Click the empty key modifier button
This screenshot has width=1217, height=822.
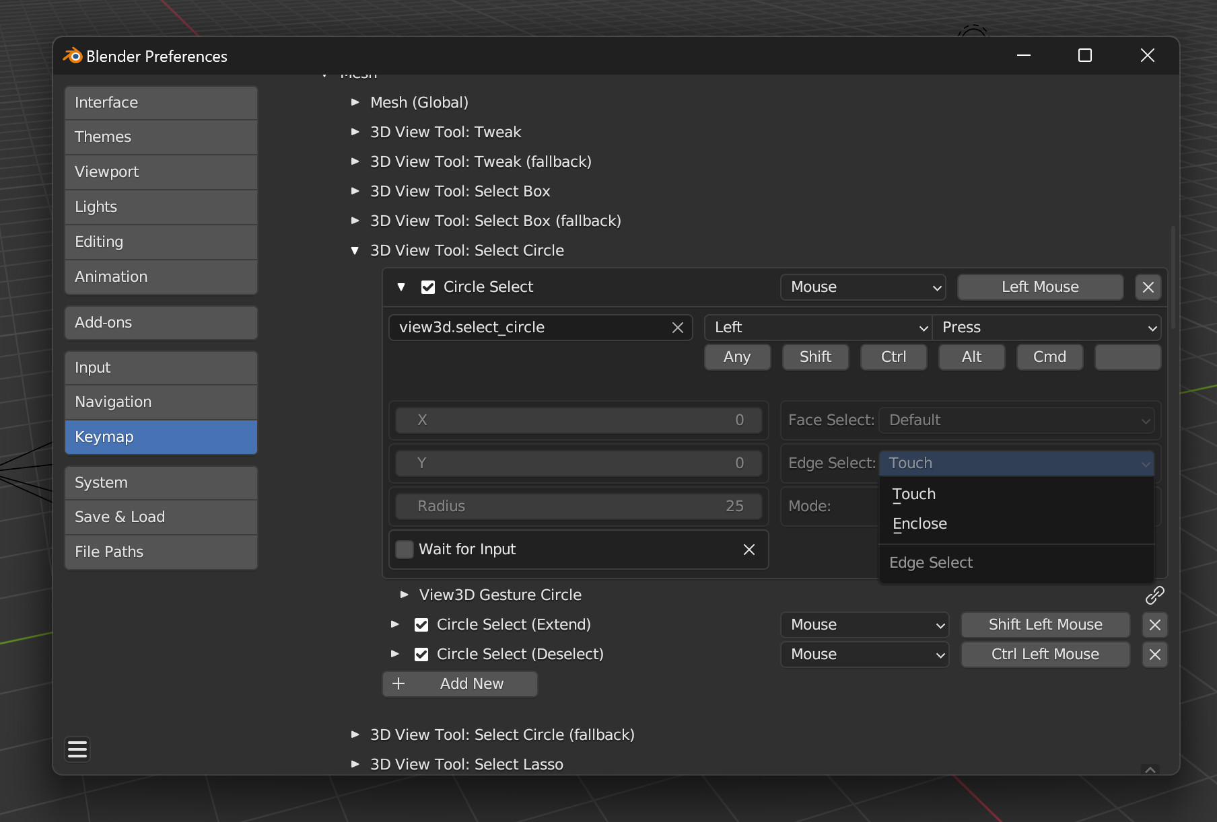[x=1128, y=357]
